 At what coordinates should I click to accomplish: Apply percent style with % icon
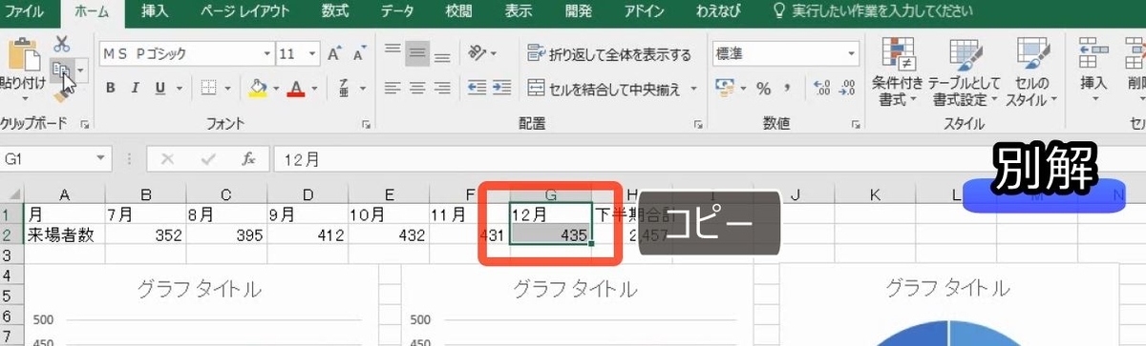763,89
